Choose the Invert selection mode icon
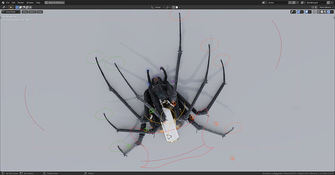 27,7
